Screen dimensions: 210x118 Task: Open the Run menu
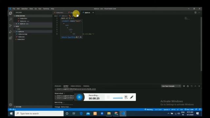coord(40,9)
